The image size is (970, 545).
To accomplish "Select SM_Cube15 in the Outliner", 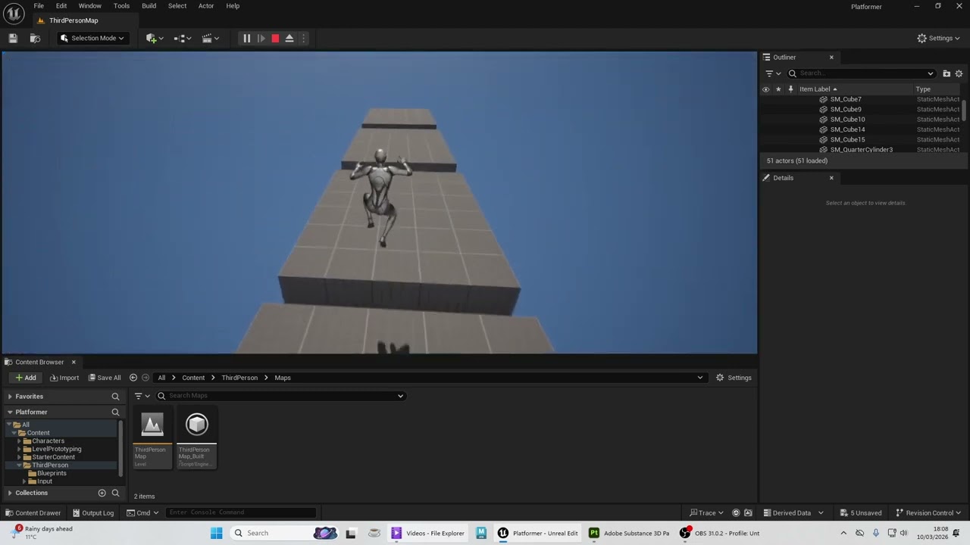I will pyautogui.click(x=847, y=139).
